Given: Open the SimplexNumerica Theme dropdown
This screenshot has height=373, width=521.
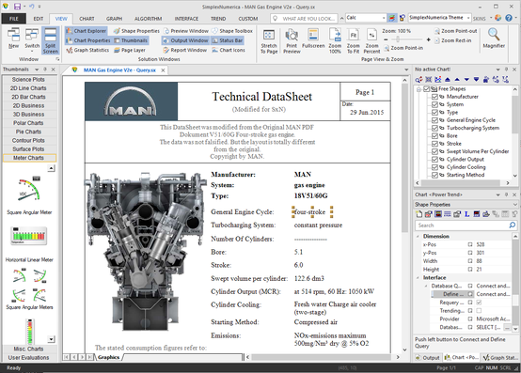Looking at the screenshot, I should 468,18.
